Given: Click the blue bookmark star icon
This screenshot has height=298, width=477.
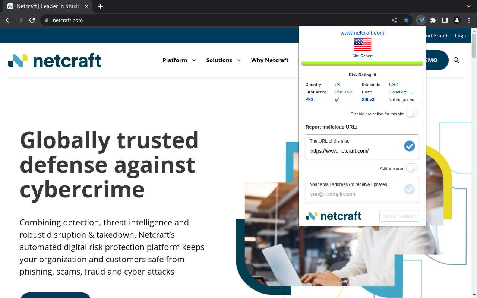Looking at the screenshot, I should click(406, 20).
